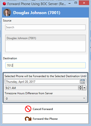Increase forward-until time with up arrow
Image resolution: width=91 pixels, height=126 pixels.
(80, 87)
